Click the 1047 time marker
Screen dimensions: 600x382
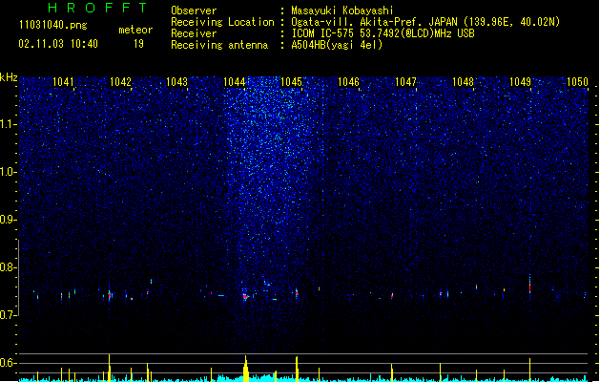[405, 82]
